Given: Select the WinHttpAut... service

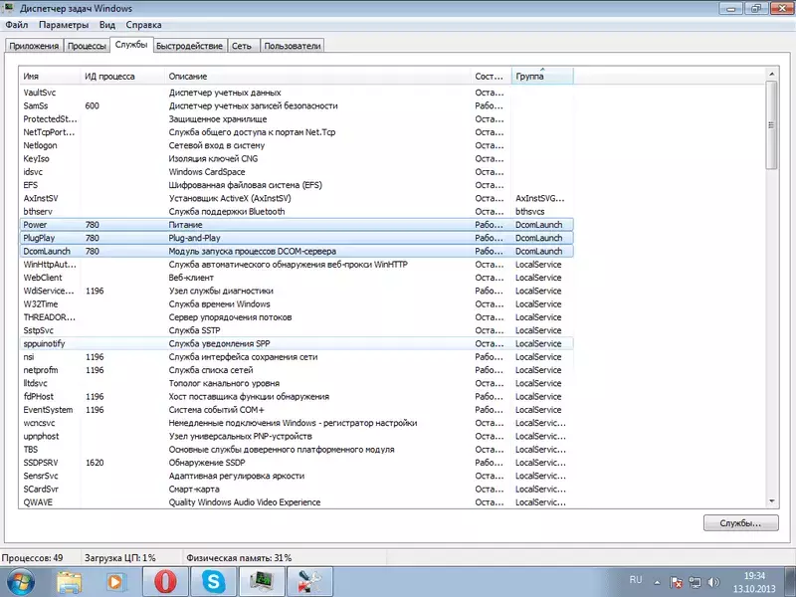Looking at the screenshot, I should 297,264.
